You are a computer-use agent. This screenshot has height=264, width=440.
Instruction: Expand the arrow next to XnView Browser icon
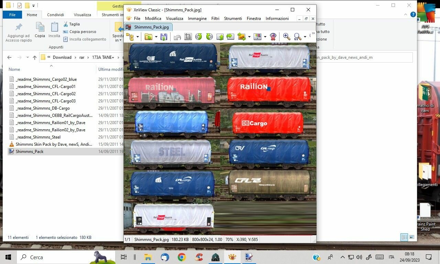click(138, 37)
